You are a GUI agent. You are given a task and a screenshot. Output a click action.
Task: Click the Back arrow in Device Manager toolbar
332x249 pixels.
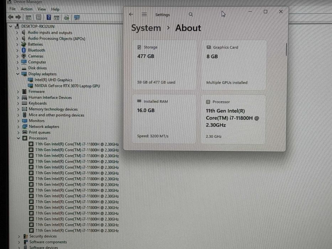pyautogui.click(x=11, y=17)
